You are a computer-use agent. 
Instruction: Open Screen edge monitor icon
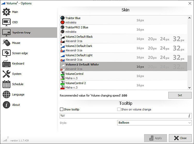6,53
